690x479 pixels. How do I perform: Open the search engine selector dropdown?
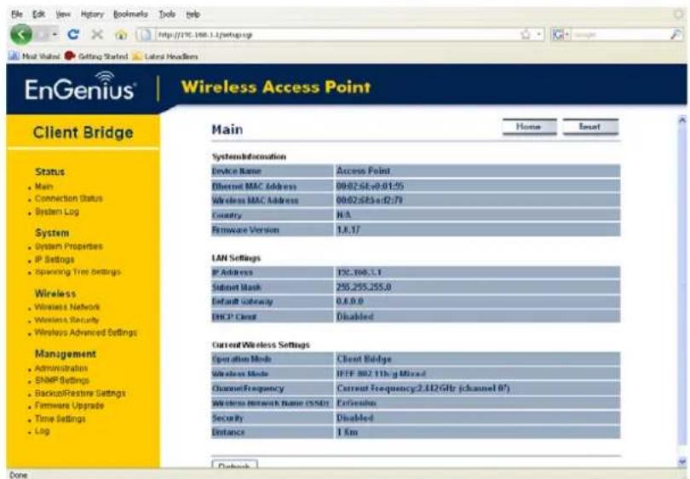pyautogui.click(x=561, y=34)
